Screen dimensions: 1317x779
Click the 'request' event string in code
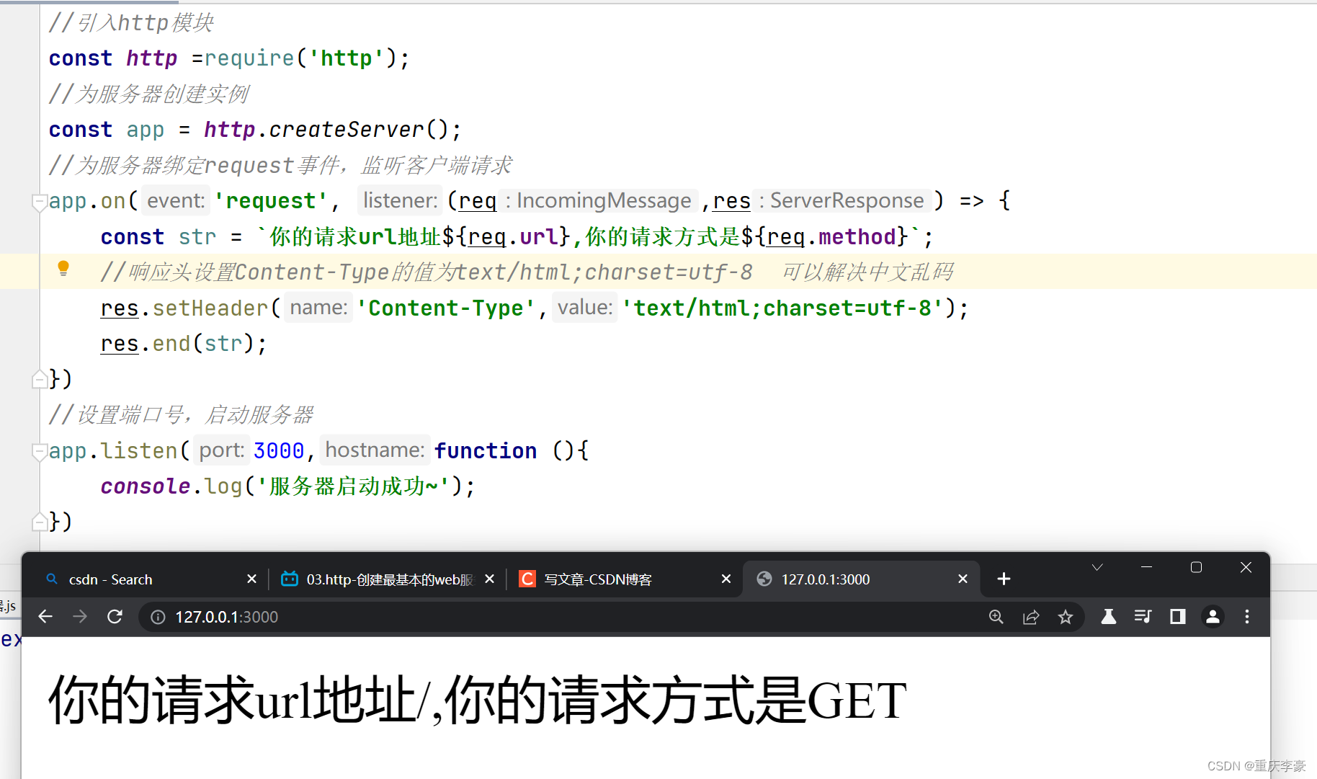point(271,200)
